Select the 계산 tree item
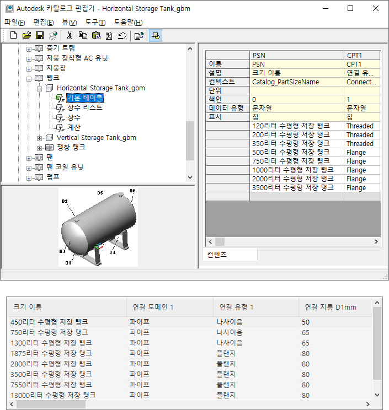The height and width of the screenshot is (410, 389). coord(74,128)
